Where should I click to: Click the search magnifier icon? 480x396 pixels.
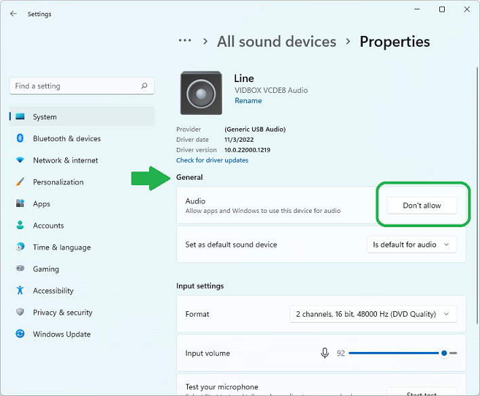[144, 86]
